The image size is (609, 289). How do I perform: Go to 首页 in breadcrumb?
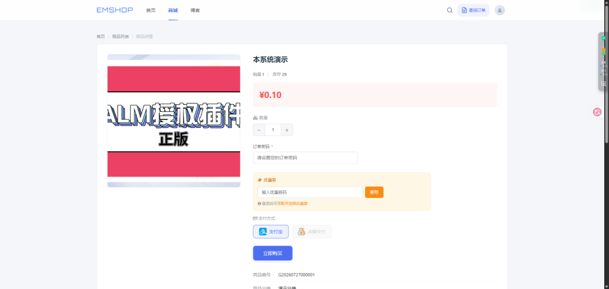(101, 36)
